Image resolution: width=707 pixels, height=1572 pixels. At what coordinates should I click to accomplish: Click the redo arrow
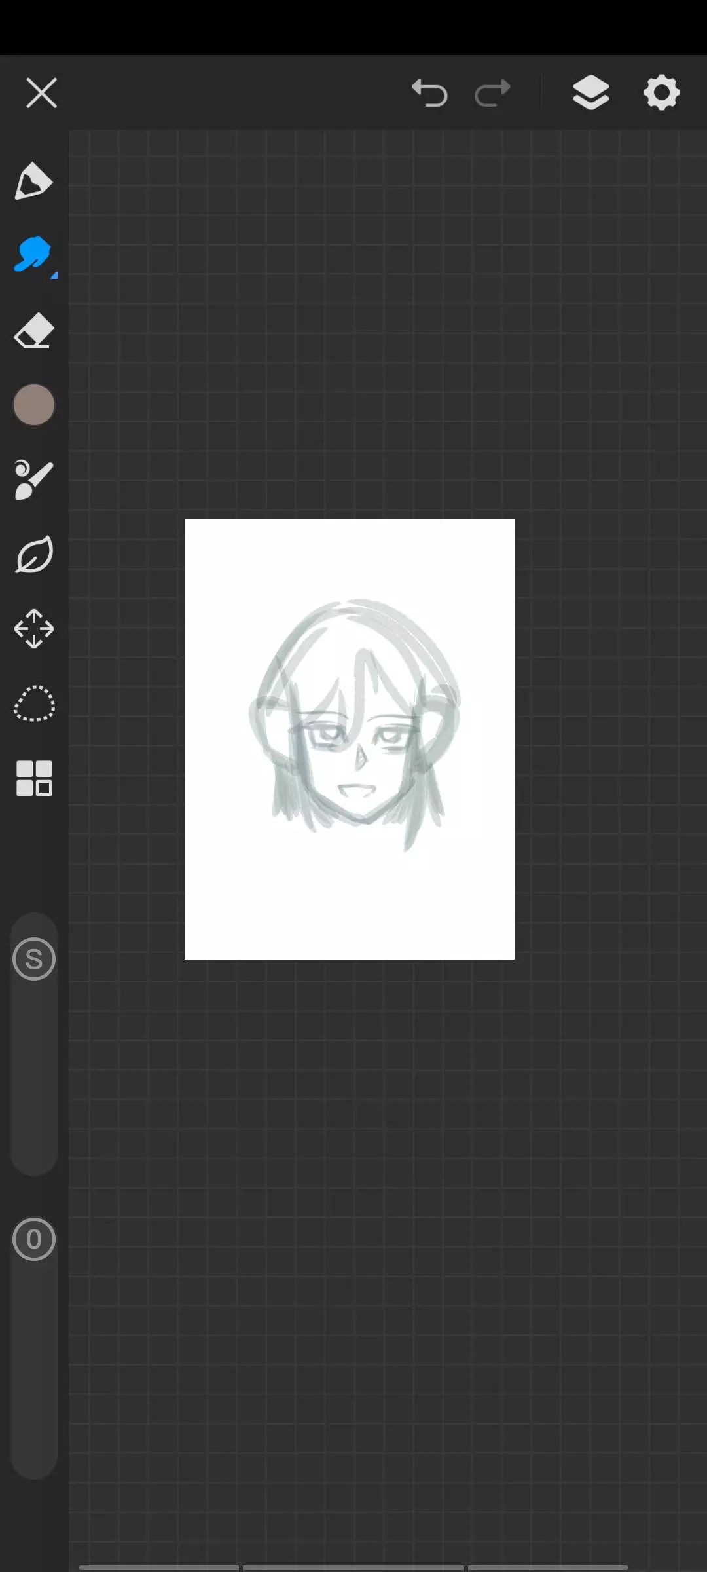pyautogui.click(x=492, y=92)
